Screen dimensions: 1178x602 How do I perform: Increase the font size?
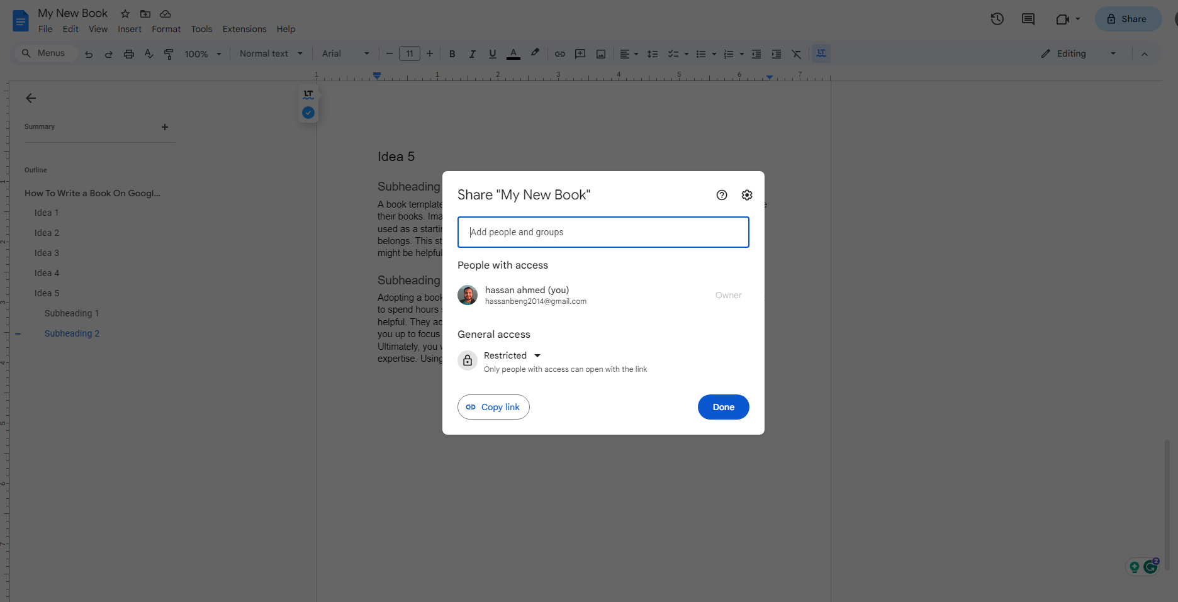coord(430,53)
